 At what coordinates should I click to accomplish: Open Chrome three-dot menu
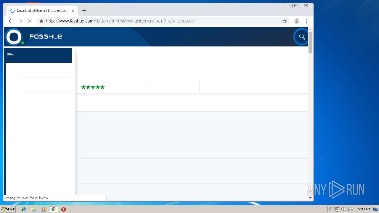click(x=306, y=21)
